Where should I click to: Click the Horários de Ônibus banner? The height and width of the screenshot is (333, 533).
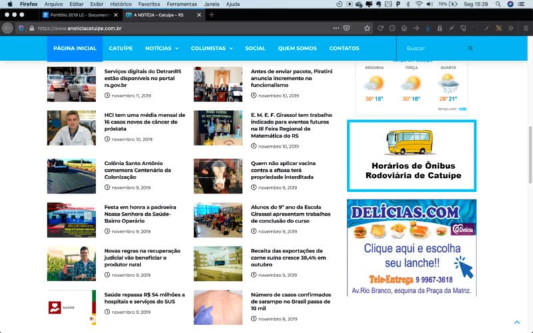click(x=412, y=156)
